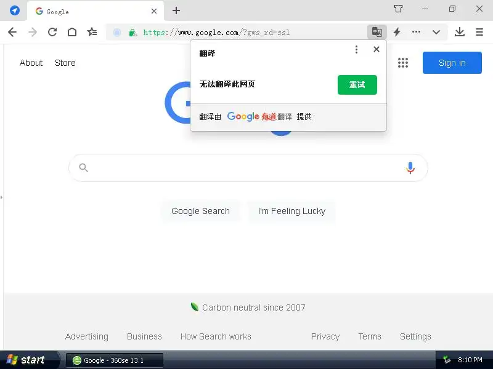
Task: Close the translate popup
Action: 377,49
